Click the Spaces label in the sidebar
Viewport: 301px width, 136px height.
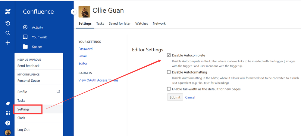coord(37,47)
